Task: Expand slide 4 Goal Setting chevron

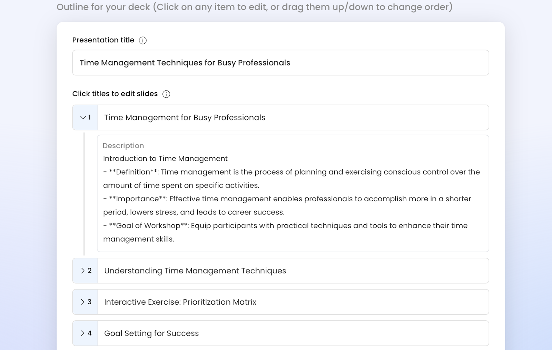Action: coord(83,333)
